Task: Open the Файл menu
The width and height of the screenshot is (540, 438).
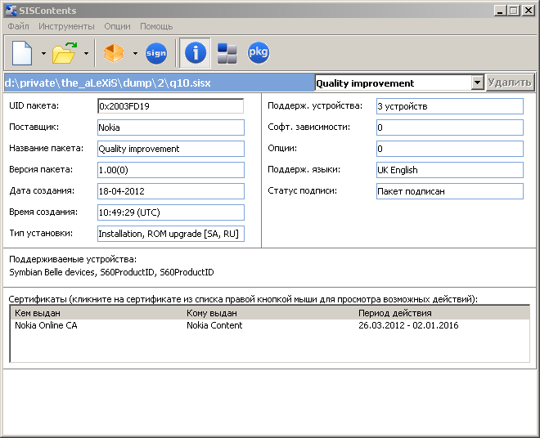Action: click(x=18, y=26)
